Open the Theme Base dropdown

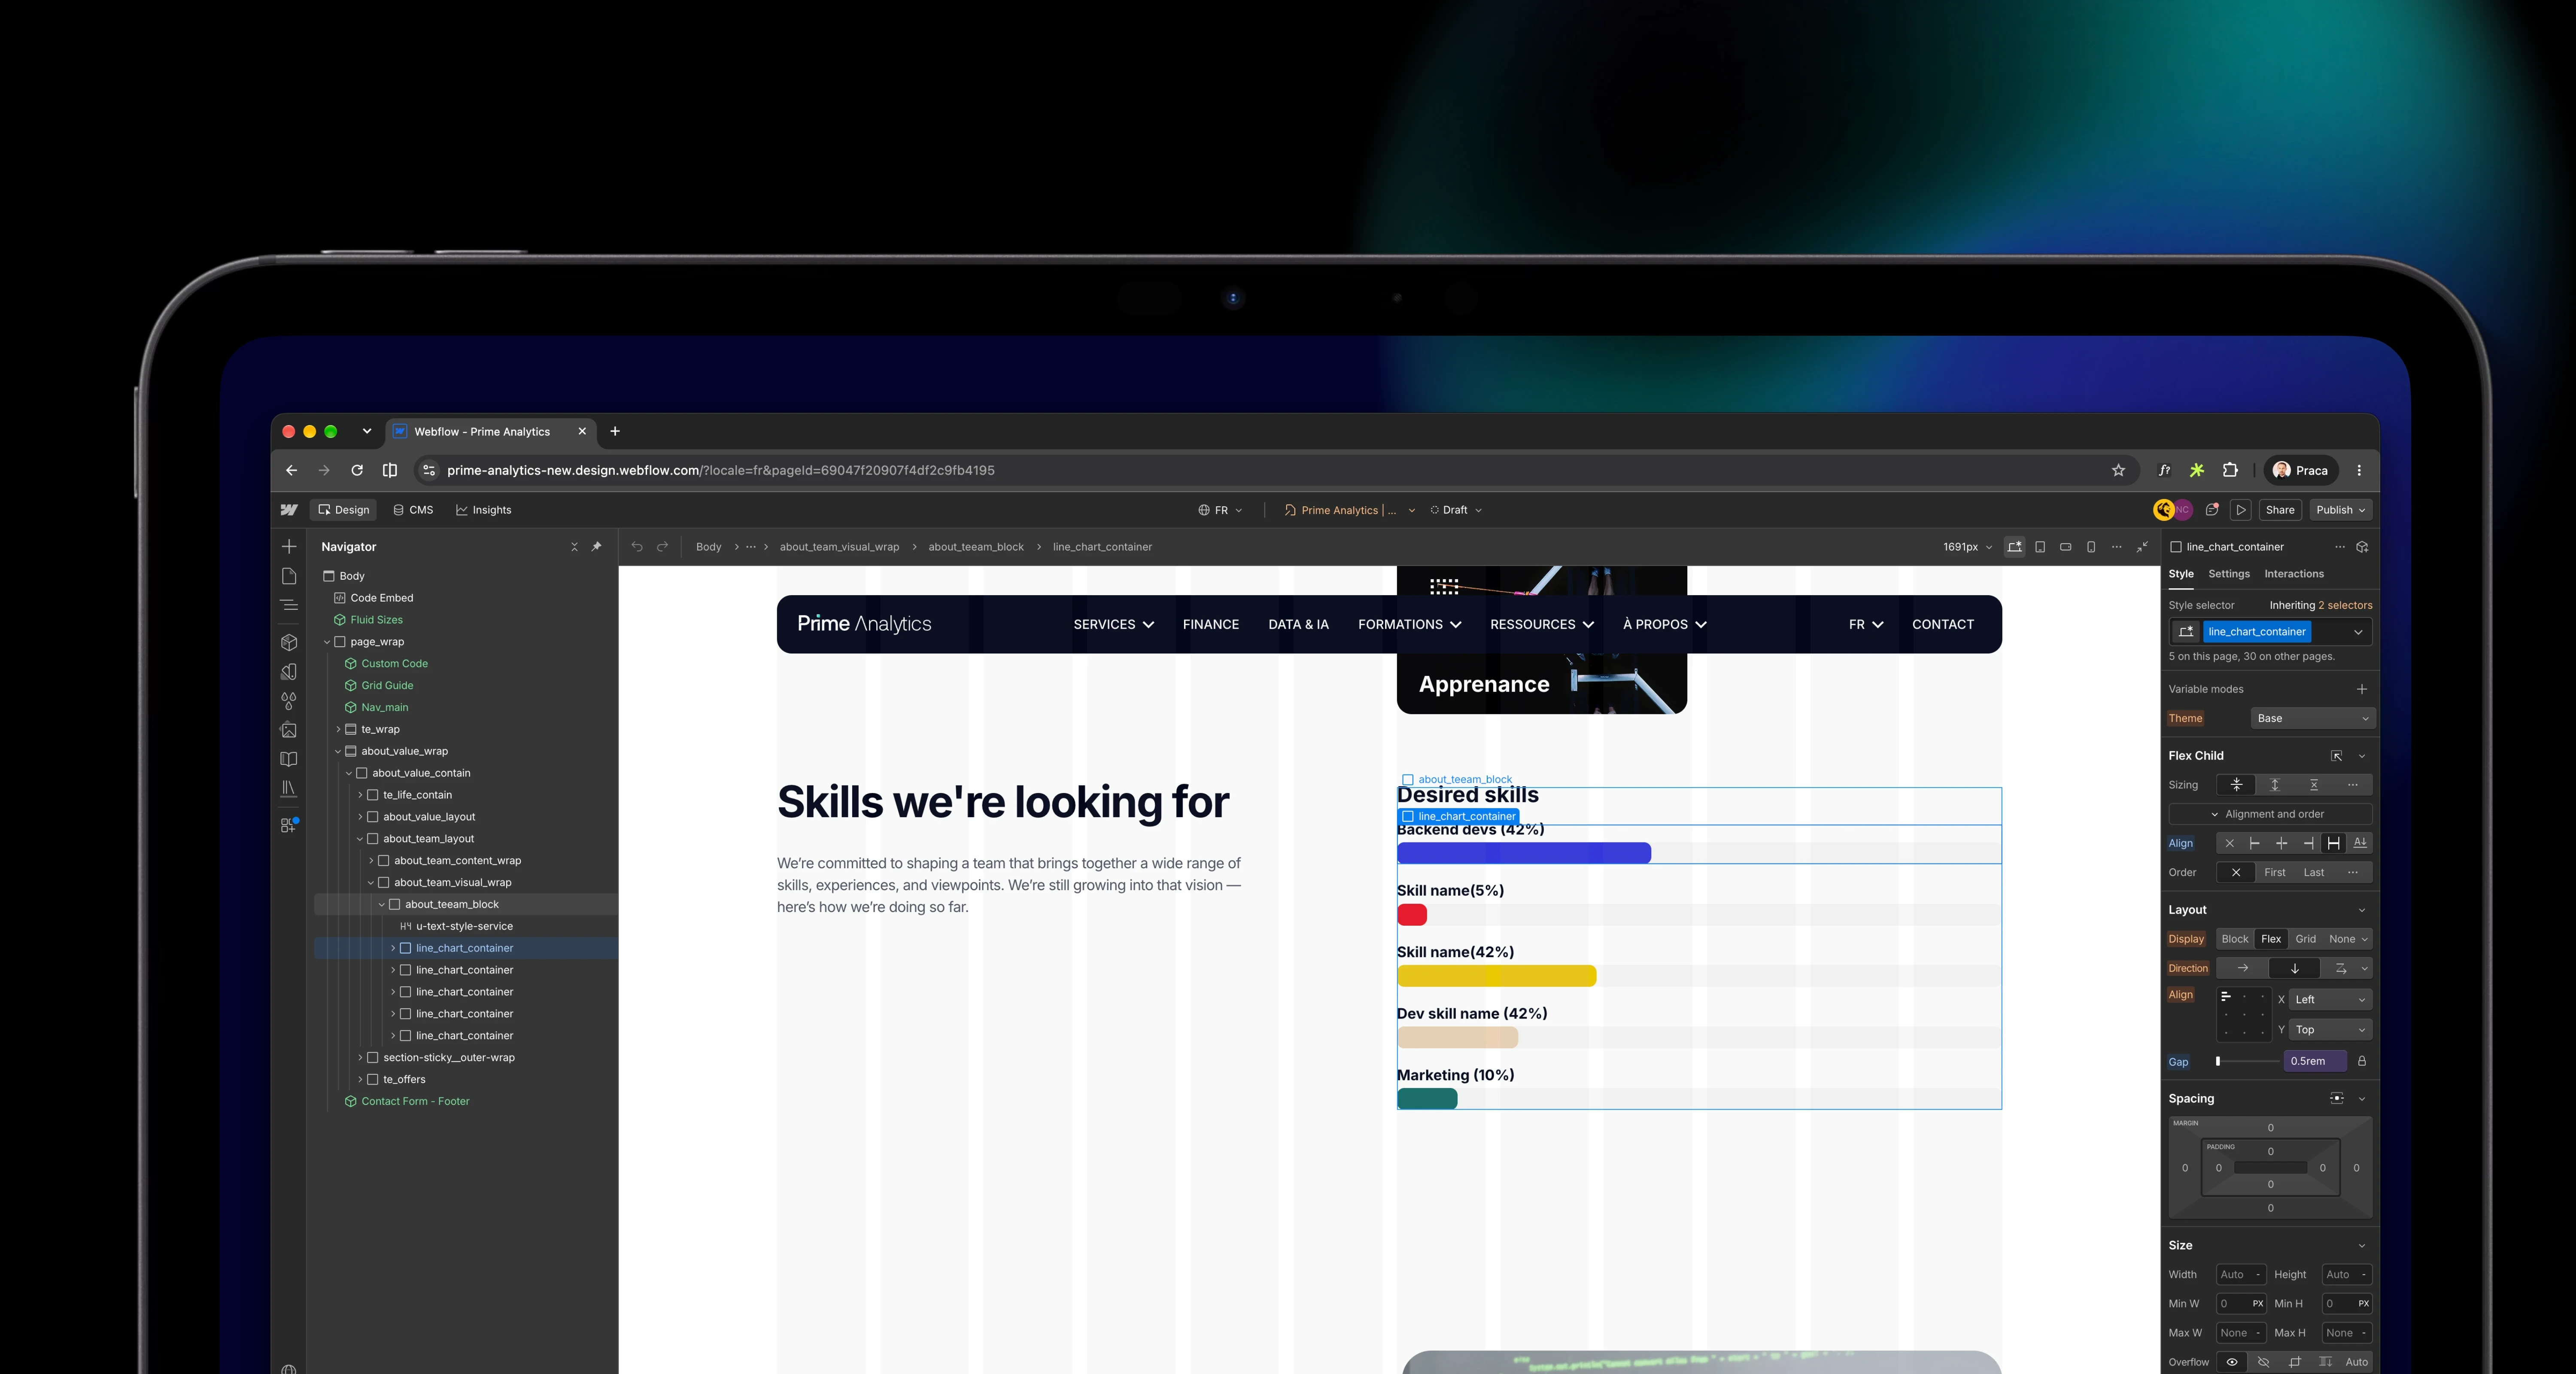click(x=2312, y=718)
